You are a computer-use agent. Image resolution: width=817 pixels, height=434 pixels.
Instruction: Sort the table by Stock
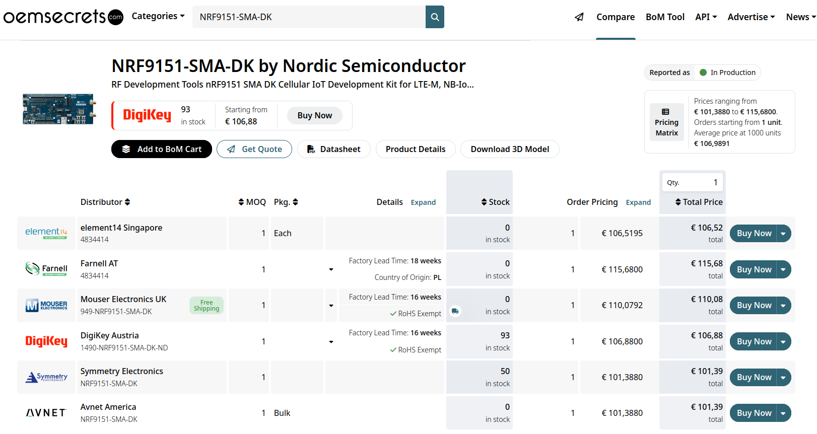click(496, 202)
